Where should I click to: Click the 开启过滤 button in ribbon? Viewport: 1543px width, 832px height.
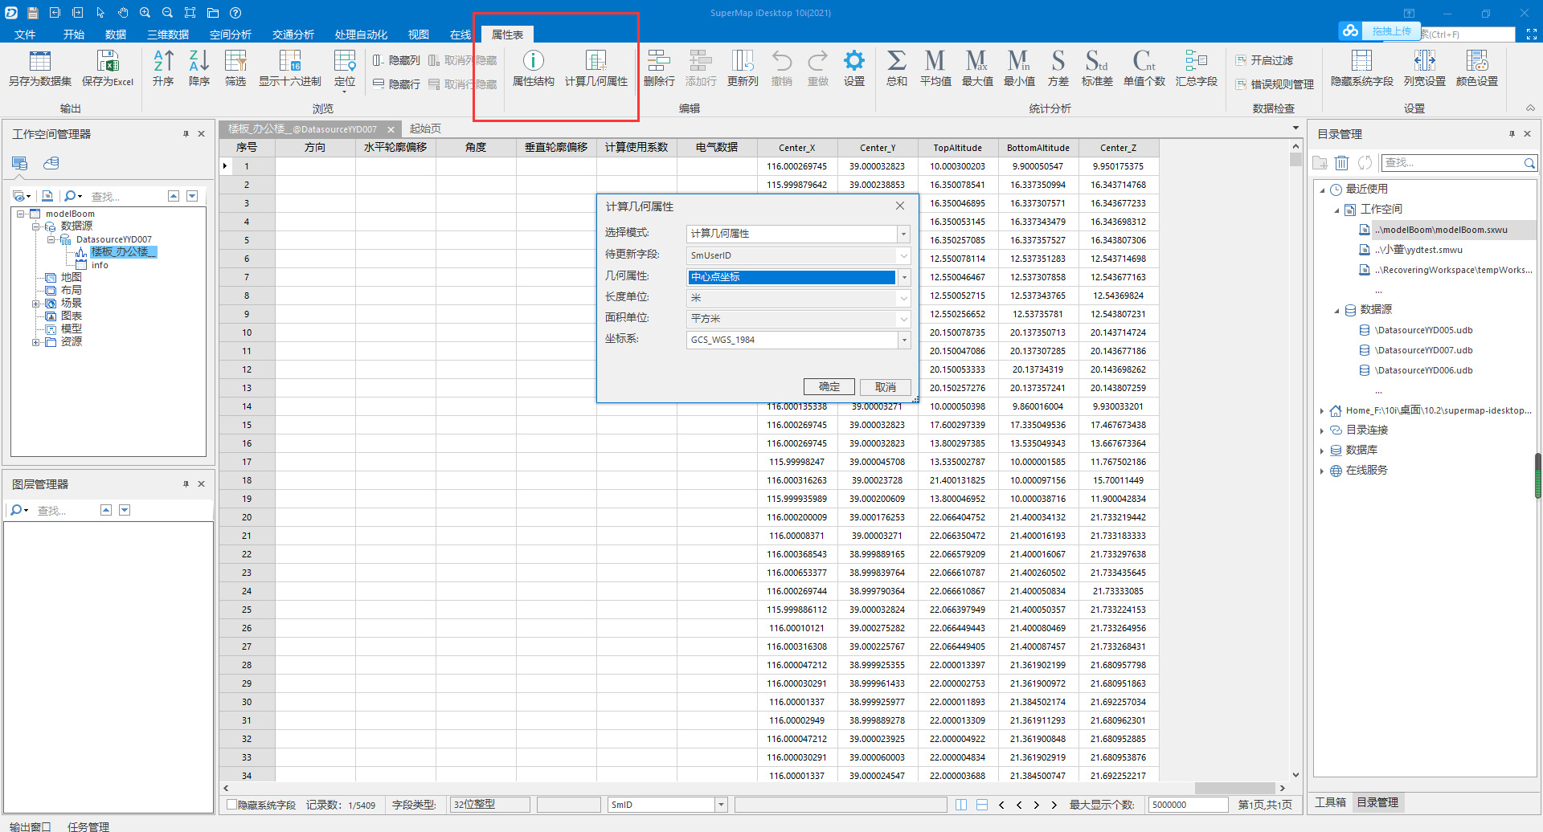pyautogui.click(x=1264, y=60)
